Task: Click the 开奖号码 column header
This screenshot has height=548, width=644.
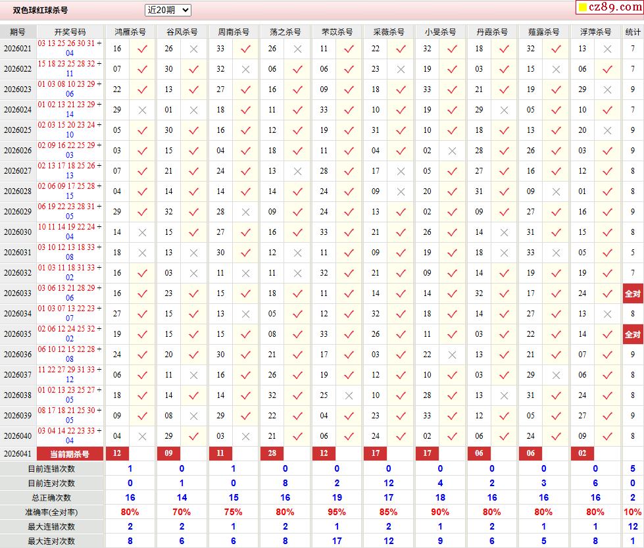Action: click(x=70, y=32)
